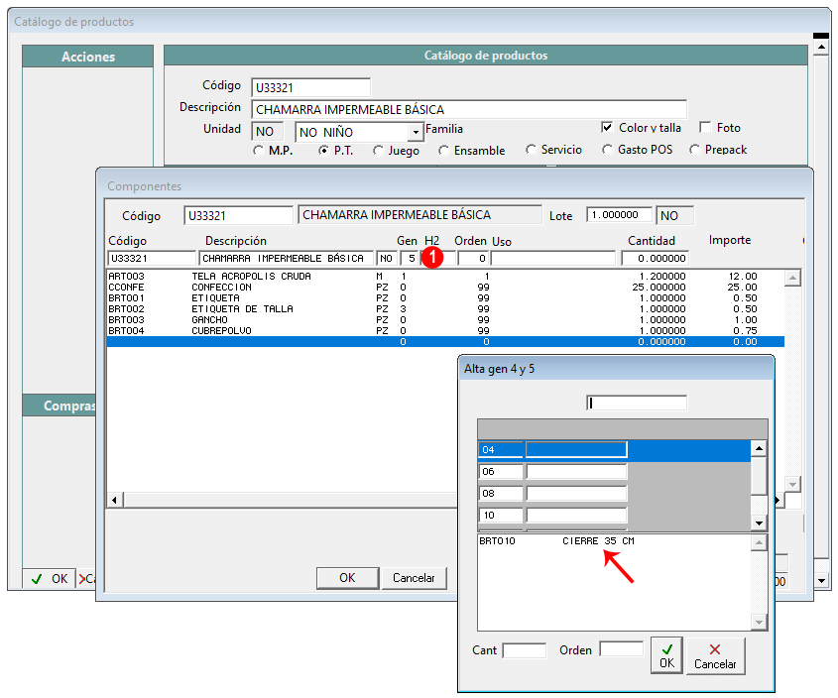Click the size 08 label cell
838x698 pixels.
500,494
